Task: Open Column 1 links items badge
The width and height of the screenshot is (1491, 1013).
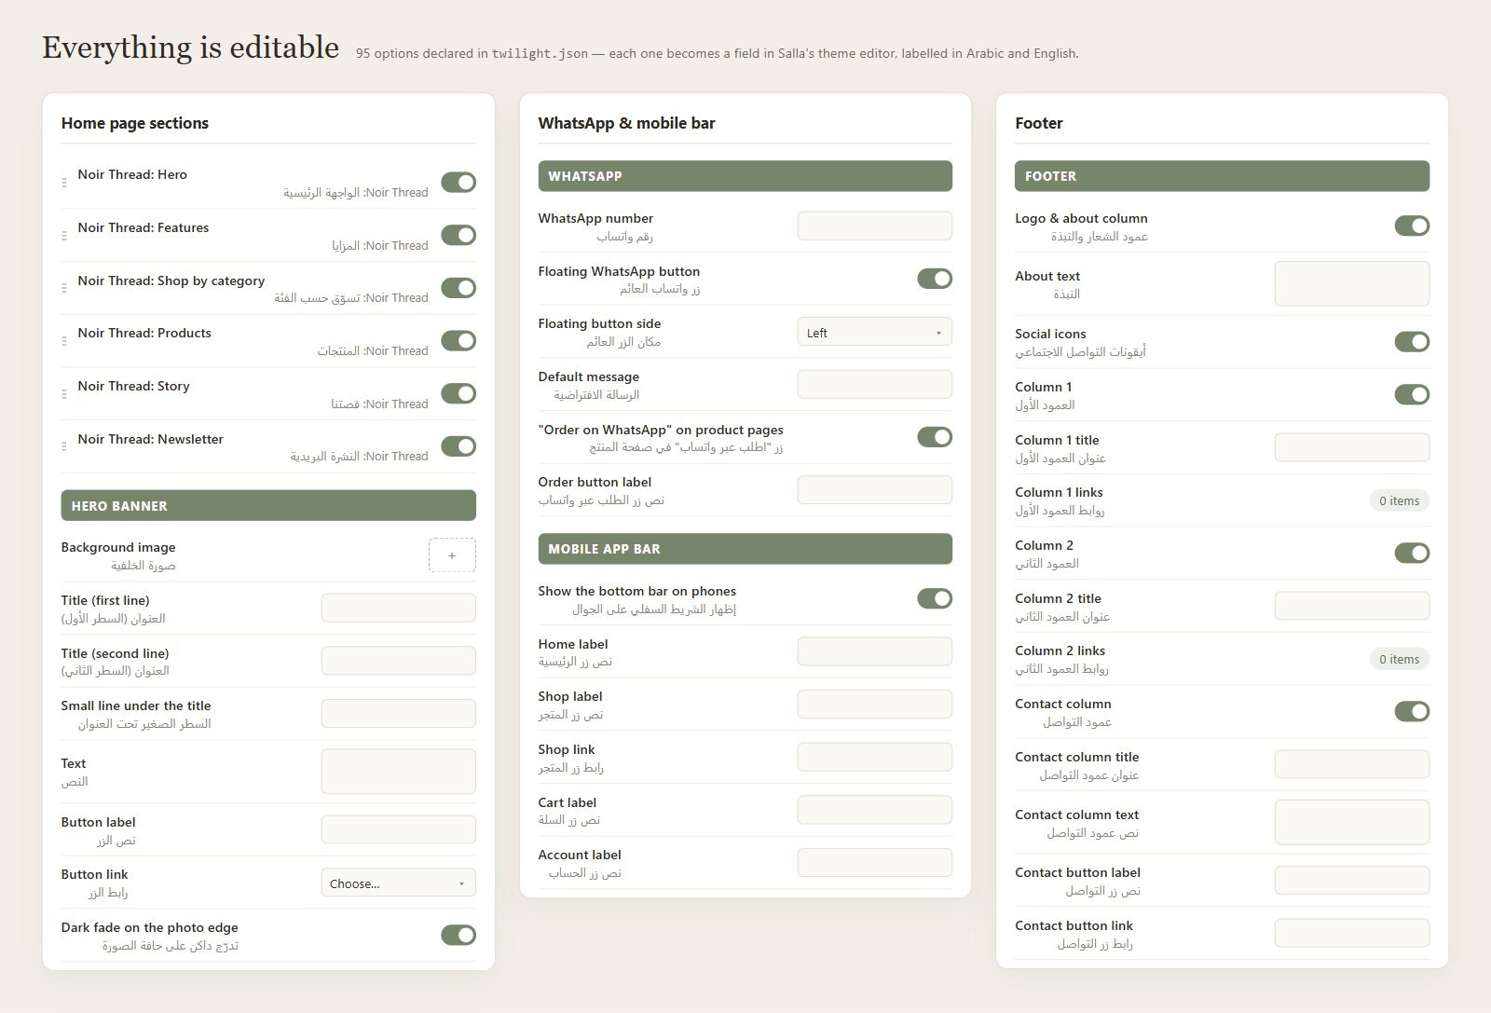Action: click(x=1399, y=500)
